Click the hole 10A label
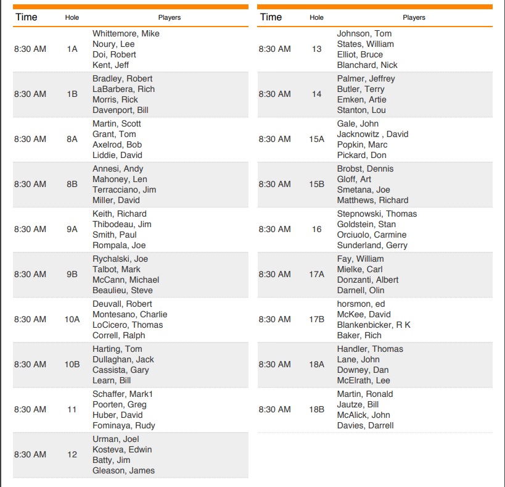Viewport: 505px width, 487px height. (72, 319)
